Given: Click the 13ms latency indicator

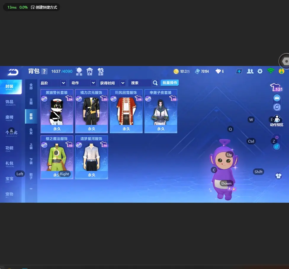Looking at the screenshot, I should click(12, 7).
